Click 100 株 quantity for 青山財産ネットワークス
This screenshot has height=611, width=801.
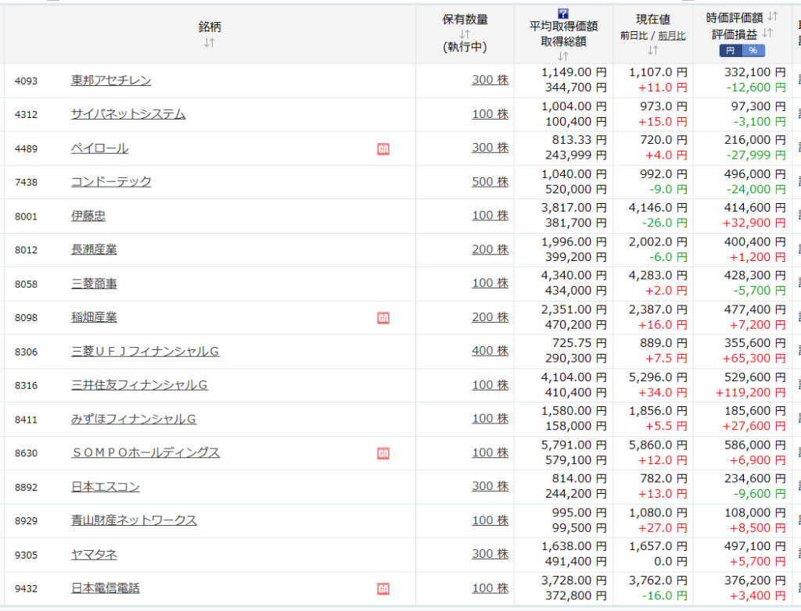click(490, 520)
